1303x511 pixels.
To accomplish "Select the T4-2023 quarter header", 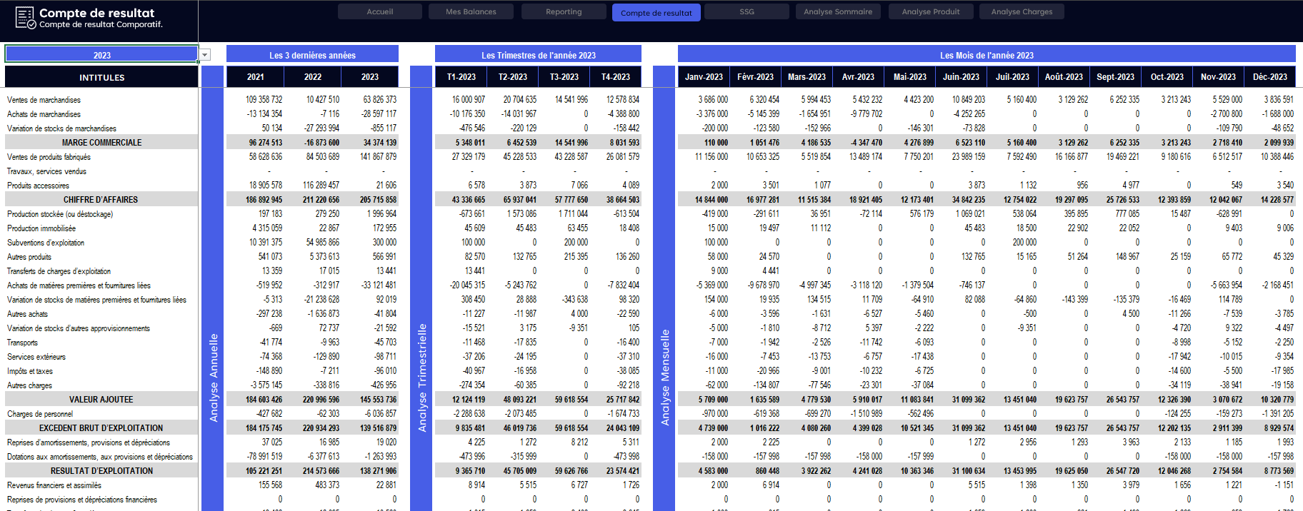I will pyautogui.click(x=615, y=76).
